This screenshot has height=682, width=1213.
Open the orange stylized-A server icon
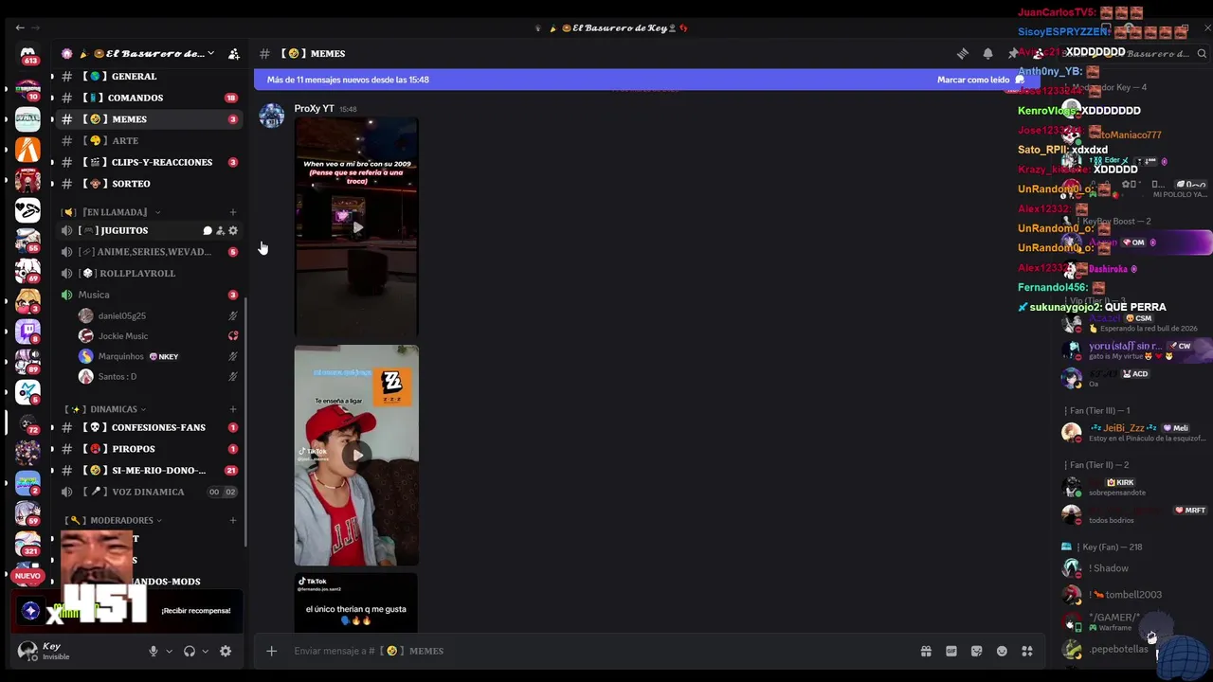tap(27, 150)
